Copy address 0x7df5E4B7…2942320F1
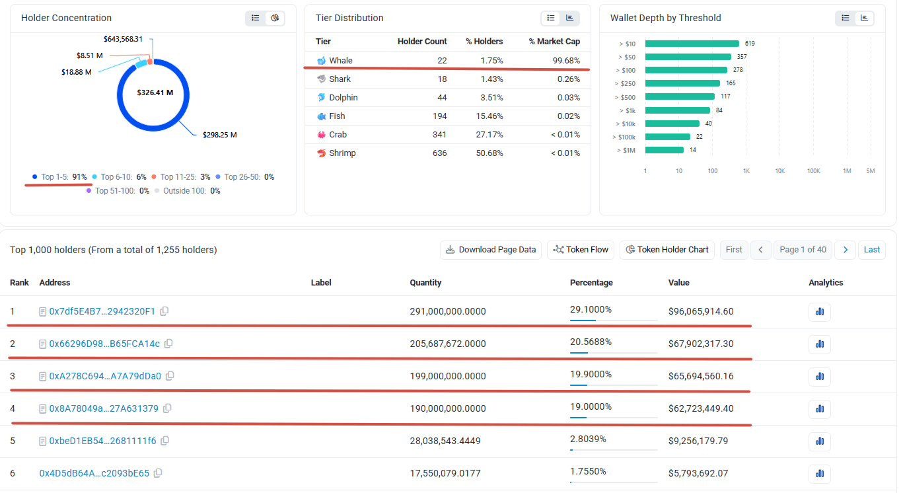This screenshot has height=493, width=903. click(164, 311)
